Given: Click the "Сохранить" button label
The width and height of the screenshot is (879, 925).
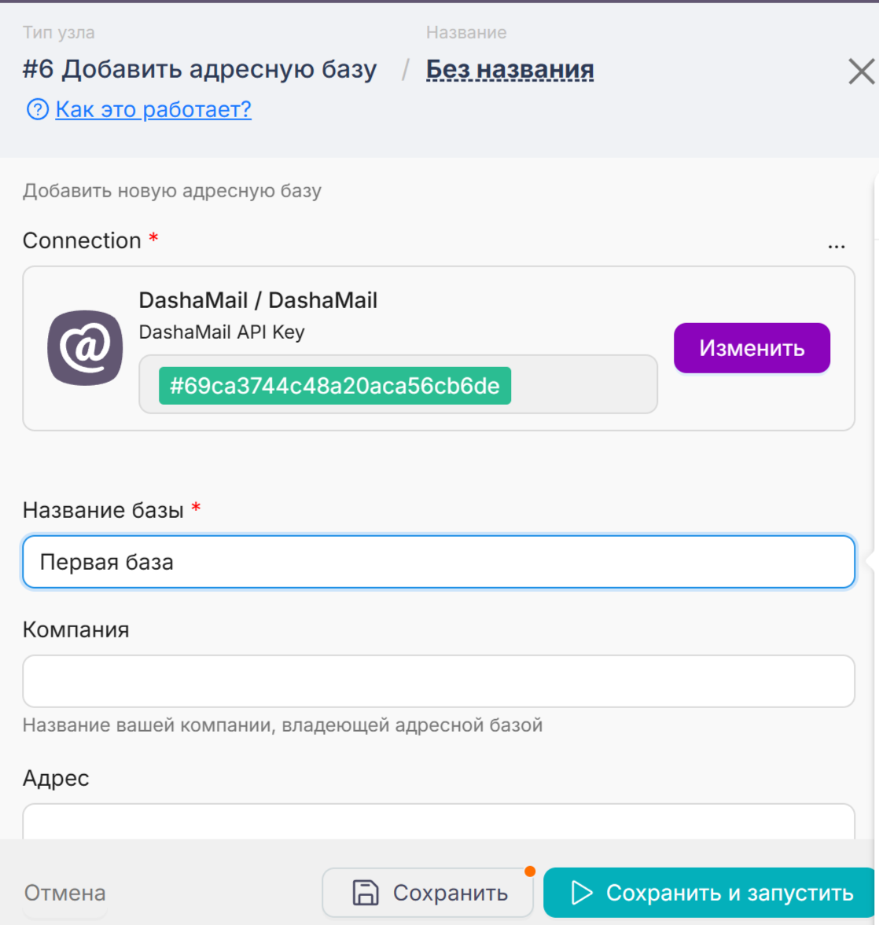Looking at the screenshot, I should [x=451, y=893].
